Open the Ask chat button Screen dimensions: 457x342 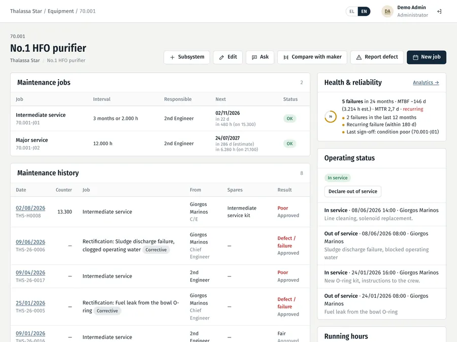coord(260,57)
